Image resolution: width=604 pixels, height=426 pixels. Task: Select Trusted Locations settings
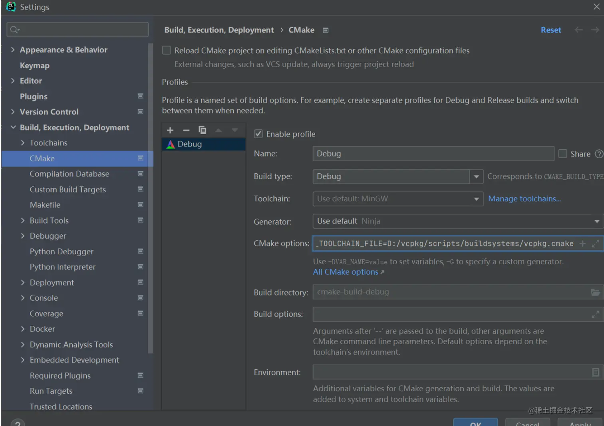click(x=61, y=406)
